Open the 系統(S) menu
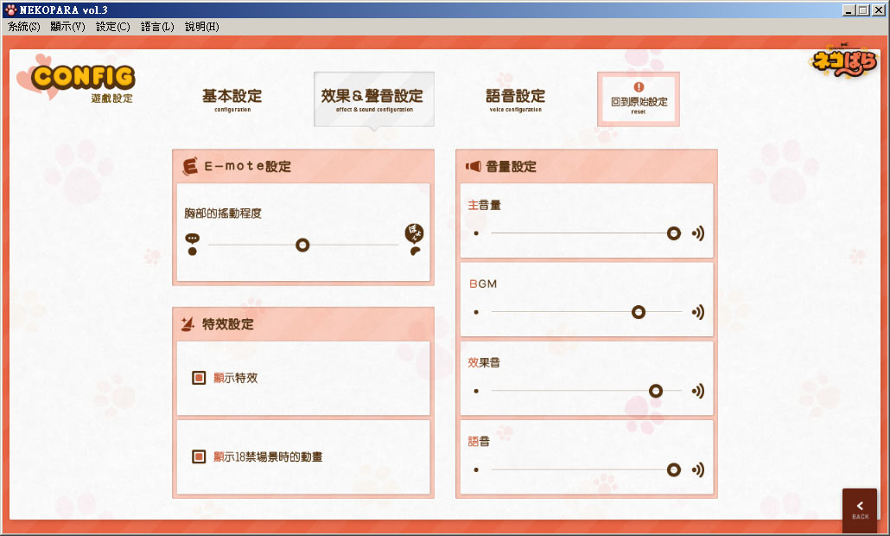The height and width of the screenshot is (536, 890). coord(24,27)
